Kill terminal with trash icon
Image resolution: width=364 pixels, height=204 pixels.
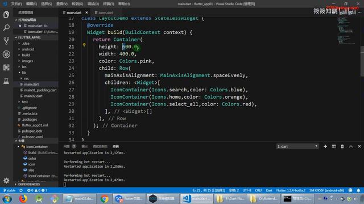(342, 146)
